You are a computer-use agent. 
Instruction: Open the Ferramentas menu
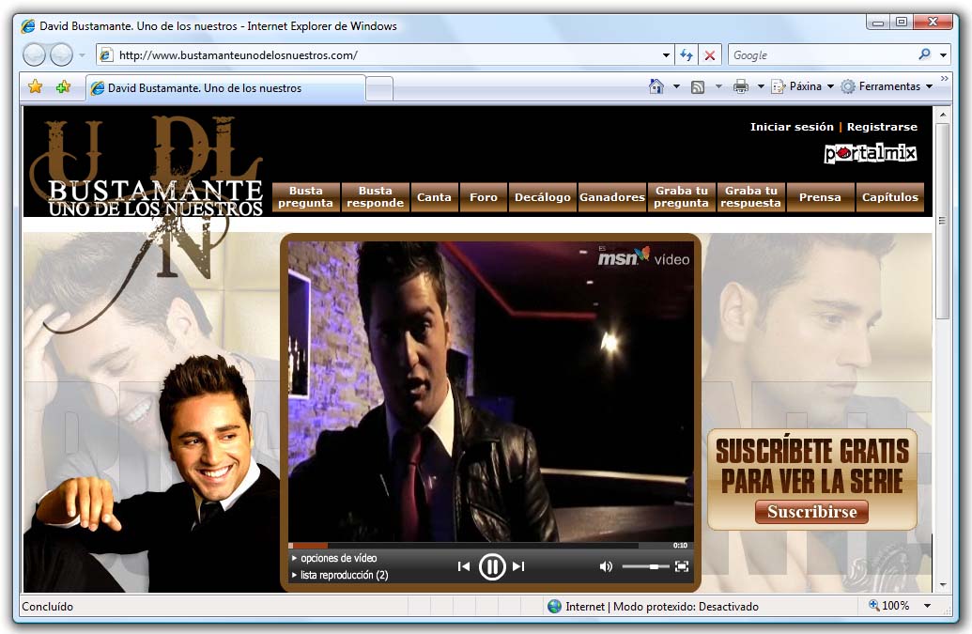[887, 86]
